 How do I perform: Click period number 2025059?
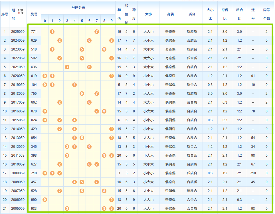18,31
